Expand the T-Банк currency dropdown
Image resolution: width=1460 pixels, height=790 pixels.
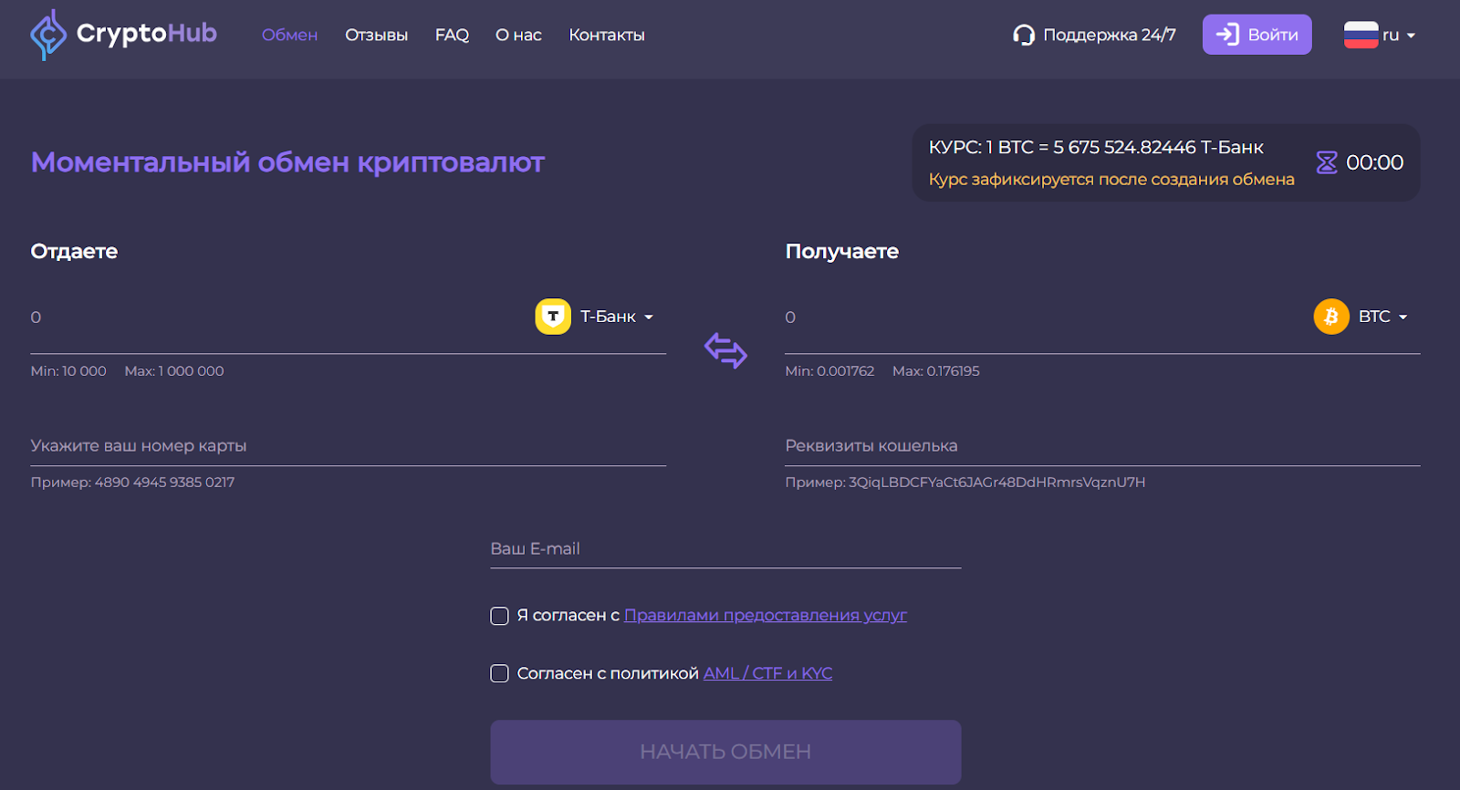click(x=617, y=317)
